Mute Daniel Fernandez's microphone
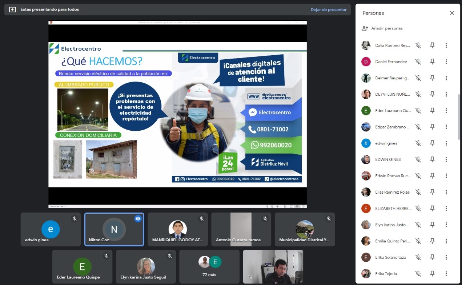This screenshot has width=462, height=285. 418,62
